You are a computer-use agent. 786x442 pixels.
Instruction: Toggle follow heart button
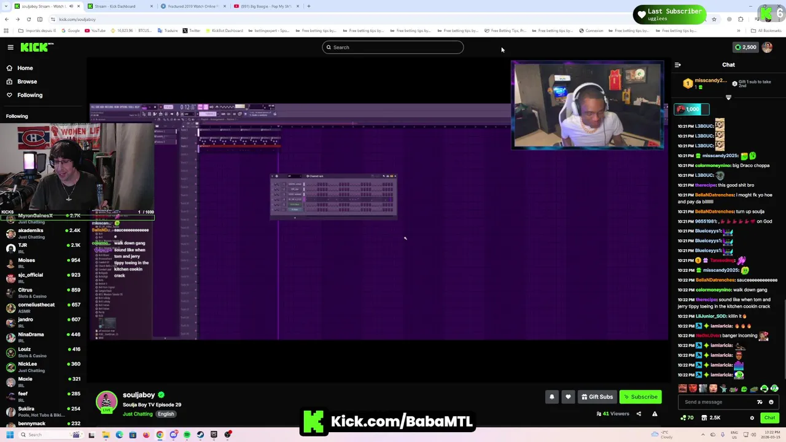point(568,397)
